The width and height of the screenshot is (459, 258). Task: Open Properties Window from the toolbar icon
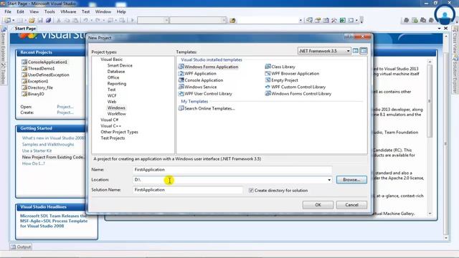point(318,20)
